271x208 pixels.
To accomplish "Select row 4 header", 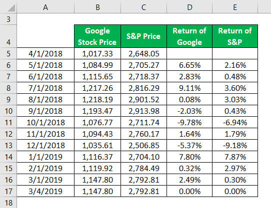I will [8, 36].
